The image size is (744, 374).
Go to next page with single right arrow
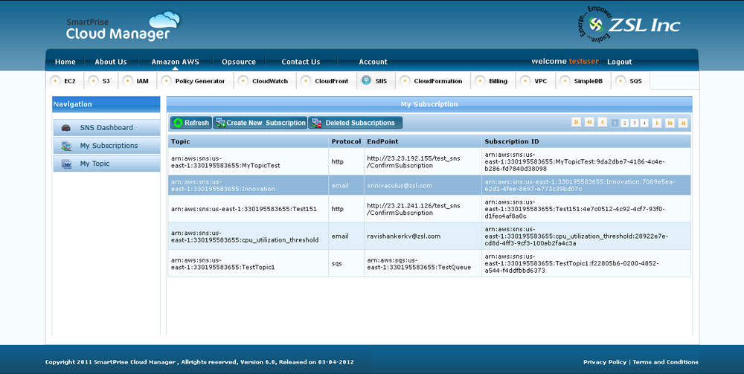(x=657, y=123)
